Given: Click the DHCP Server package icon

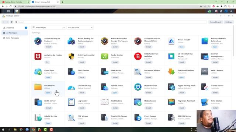Looking at the screenshot, I should 71,71.
